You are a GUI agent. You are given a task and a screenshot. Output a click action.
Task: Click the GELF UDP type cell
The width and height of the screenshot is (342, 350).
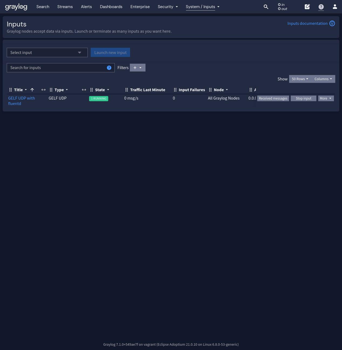coord(57,98)
